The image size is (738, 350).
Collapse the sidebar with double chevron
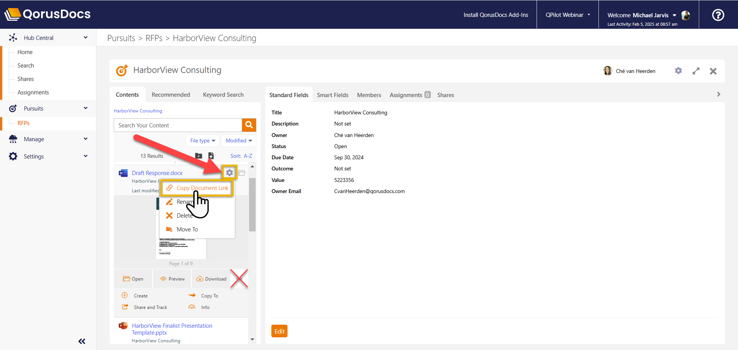point(82,341)
